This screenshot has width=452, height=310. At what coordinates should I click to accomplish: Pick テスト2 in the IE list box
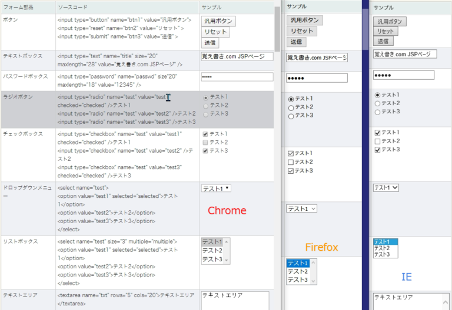383,248
